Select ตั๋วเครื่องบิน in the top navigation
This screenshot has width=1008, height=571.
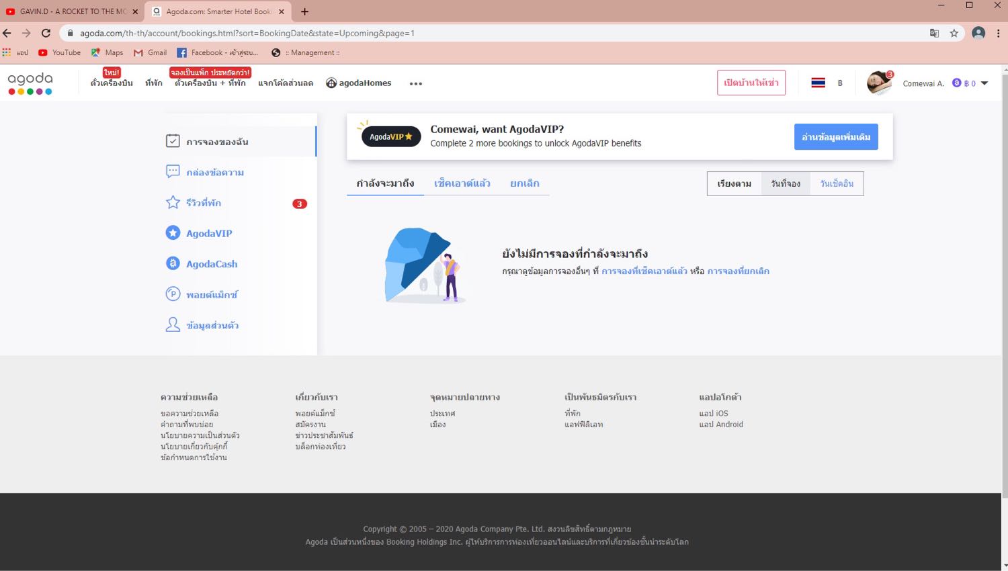pos(112,83)
